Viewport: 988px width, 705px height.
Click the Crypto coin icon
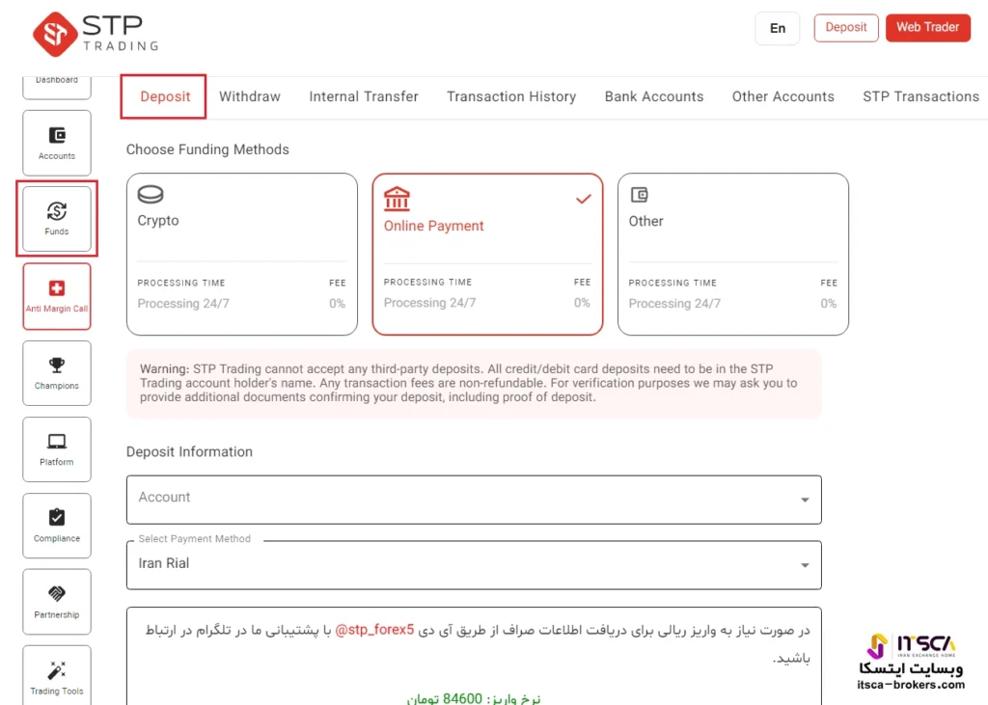click(x=151, y=195)
